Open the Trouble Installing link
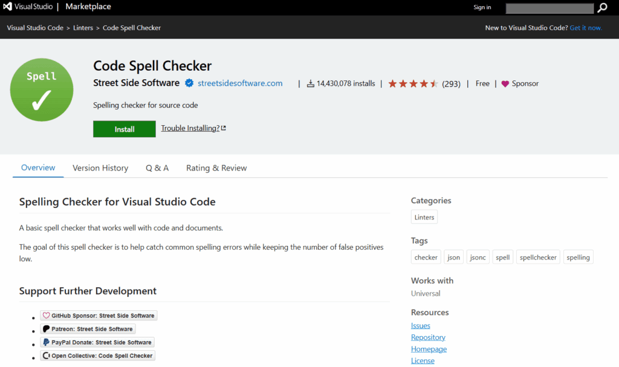The image size is (619, 367). pos(193,128)
